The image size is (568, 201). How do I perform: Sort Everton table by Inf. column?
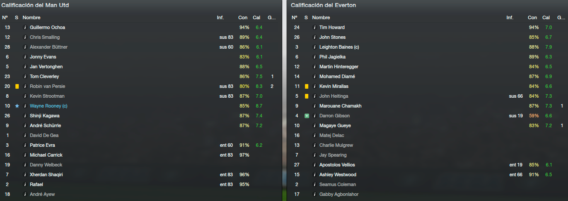click(510, 17)
